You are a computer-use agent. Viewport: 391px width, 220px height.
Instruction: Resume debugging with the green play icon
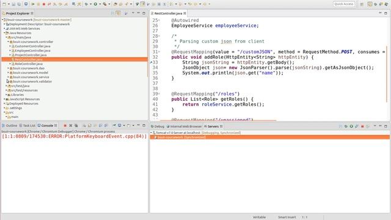pos(32,4)
